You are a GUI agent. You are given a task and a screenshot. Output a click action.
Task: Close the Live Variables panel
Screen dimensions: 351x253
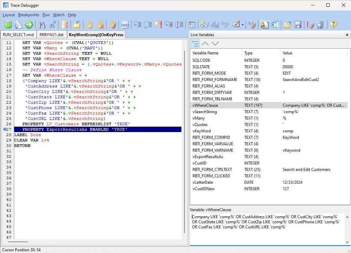click(x=347, y=35)
